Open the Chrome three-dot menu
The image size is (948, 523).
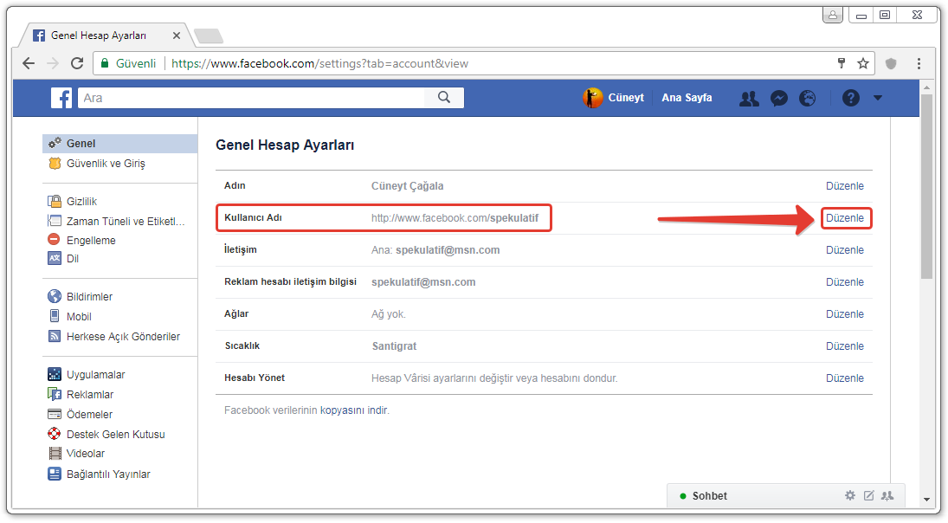(x=919, y=63)
